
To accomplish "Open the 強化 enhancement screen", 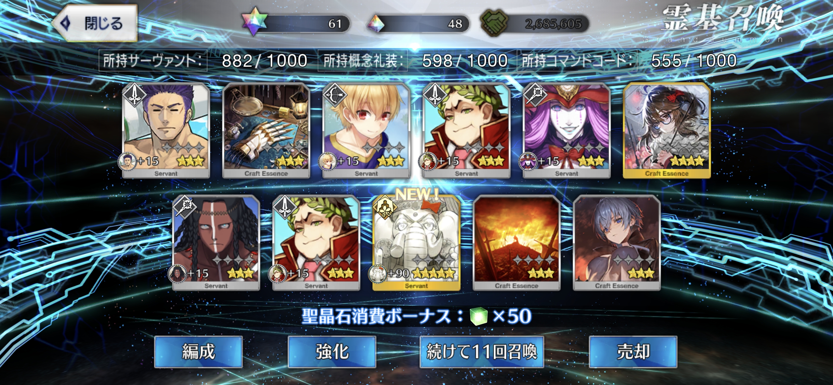I will click(332, 352).
